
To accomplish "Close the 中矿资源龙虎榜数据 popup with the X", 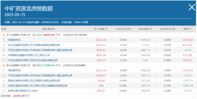I will 192,7.
